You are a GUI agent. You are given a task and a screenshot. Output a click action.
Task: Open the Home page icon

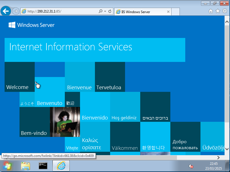(x=210, y=11)
